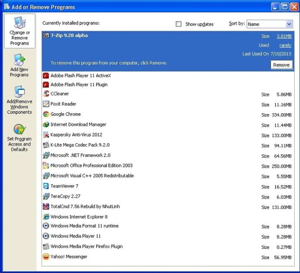Select the Adobe Flash Player 11 Plugin row text
The image size is (300, 273).
pos(79,85)
